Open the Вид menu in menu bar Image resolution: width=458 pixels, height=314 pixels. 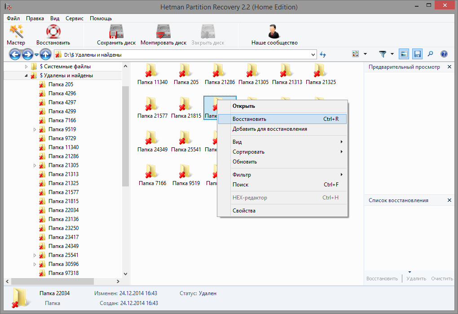tap(55, 18)
